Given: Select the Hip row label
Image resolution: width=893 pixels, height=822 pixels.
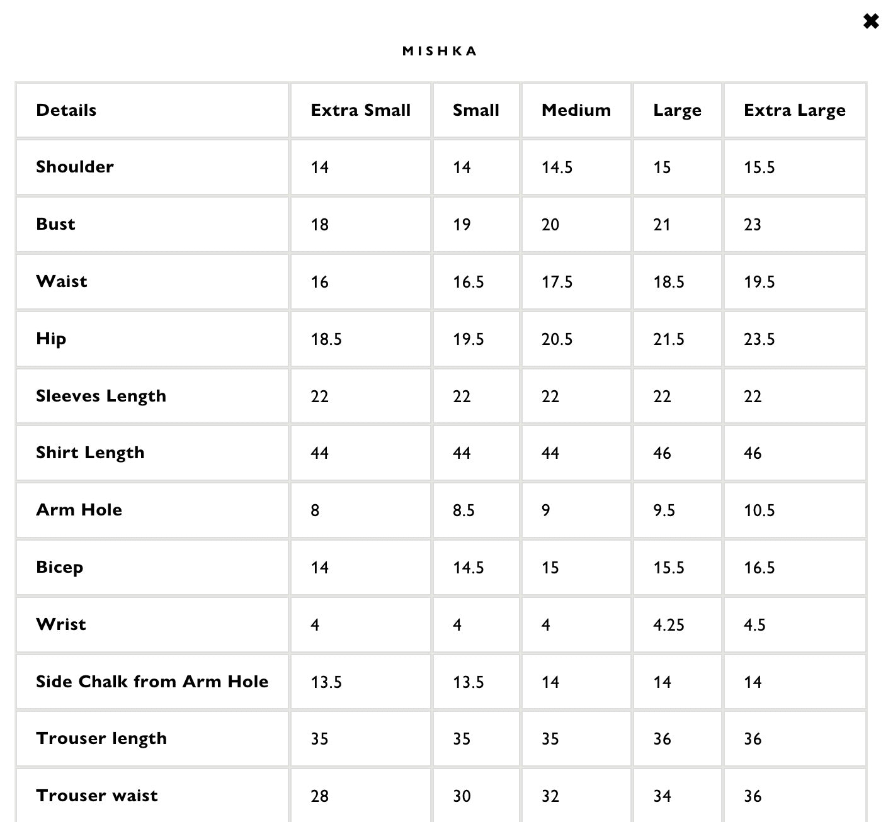Looking at the screenshot, I should pos(51,339).
